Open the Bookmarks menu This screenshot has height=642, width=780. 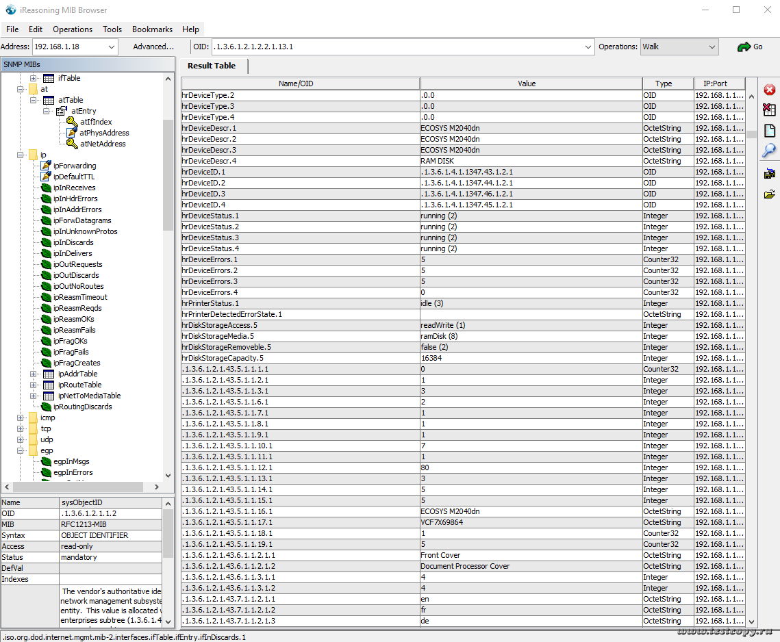coord(152,29)
